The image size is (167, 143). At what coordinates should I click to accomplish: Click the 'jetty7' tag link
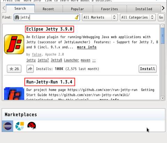[x=43, y=60]
